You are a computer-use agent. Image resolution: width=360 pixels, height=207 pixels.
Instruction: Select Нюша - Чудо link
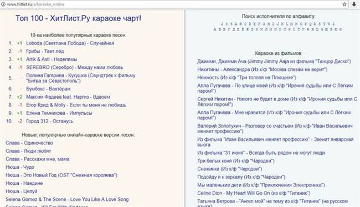click(x=20, y=167)
